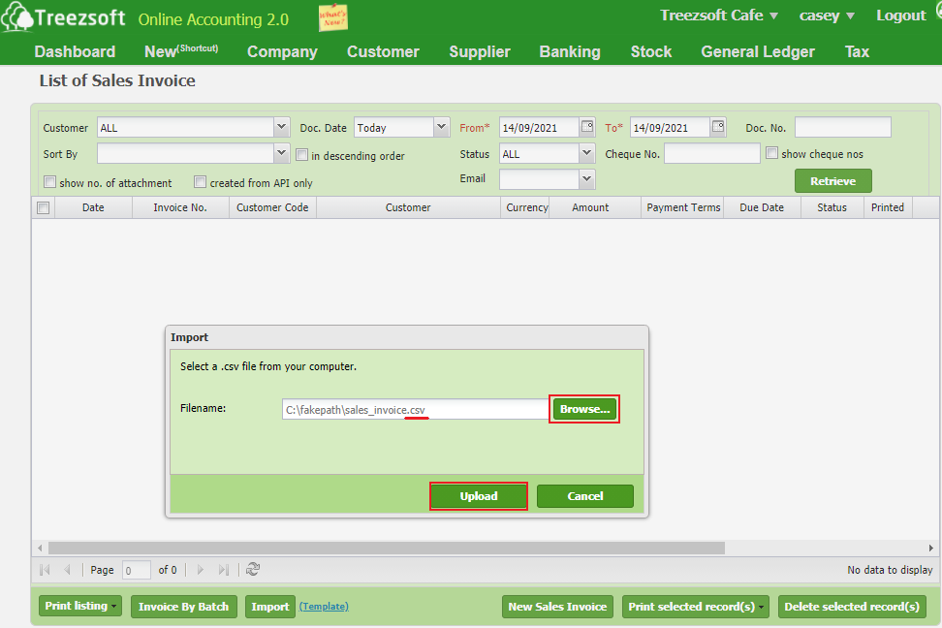This screenshot has height=628, width=942.
Task: Expand the Doc. Date dropdown
Action: (442, 127)
